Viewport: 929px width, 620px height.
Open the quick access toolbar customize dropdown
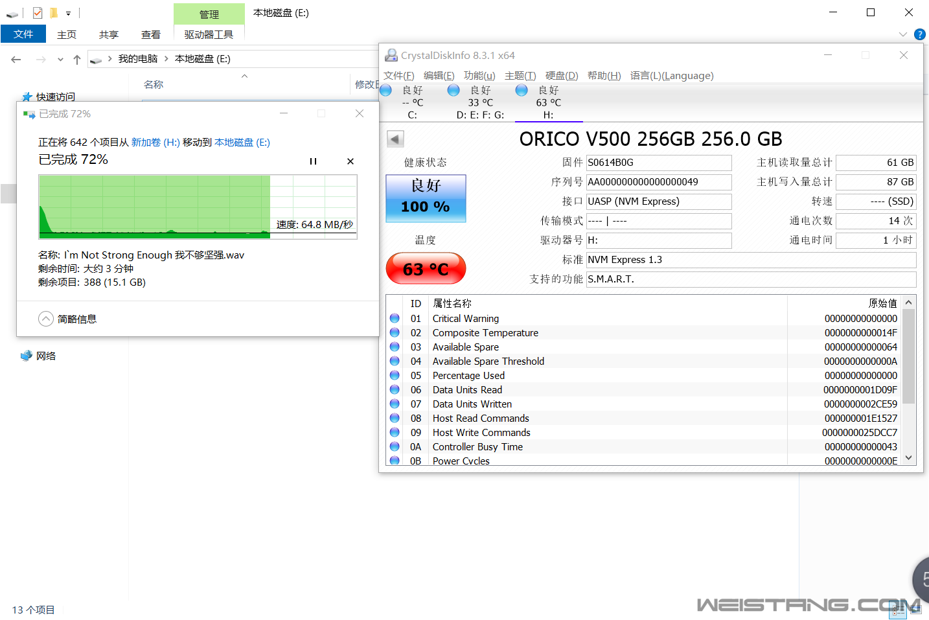[68, 13]
